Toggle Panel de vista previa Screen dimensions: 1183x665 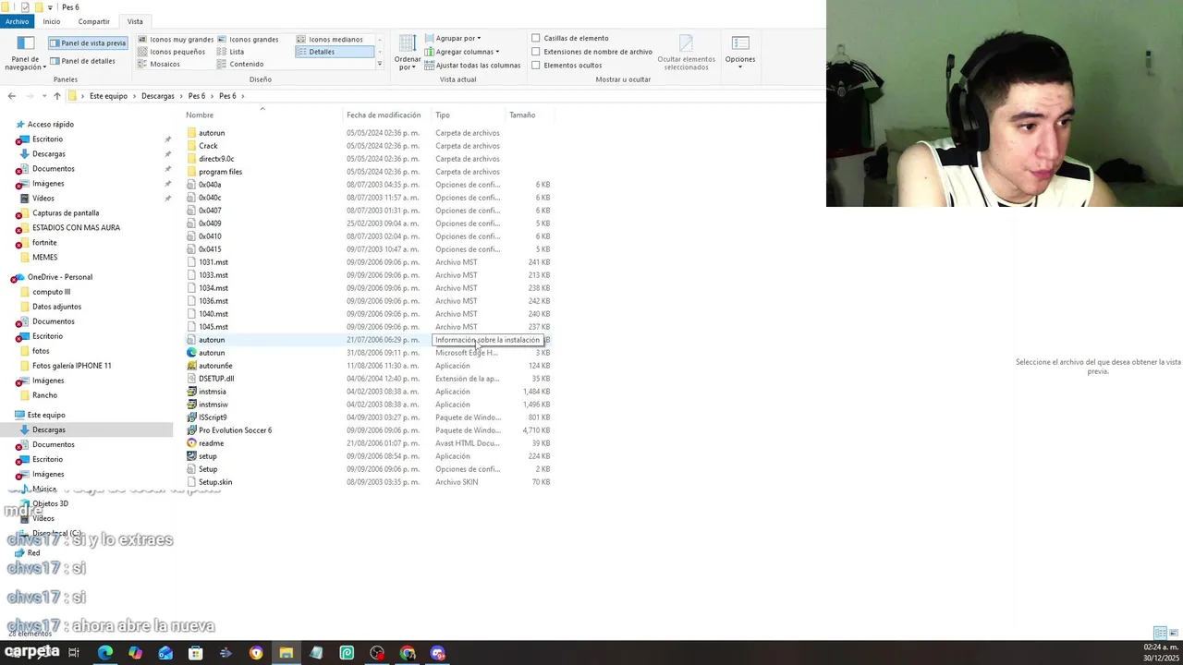[88, 42]
